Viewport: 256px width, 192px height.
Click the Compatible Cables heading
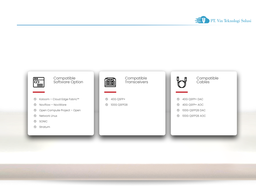click(207, 80)
